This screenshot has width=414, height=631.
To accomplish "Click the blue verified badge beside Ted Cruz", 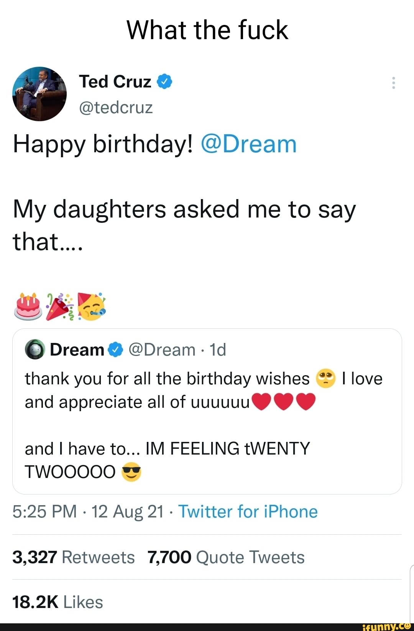I will pyautogui.click(x=164, y=81).
